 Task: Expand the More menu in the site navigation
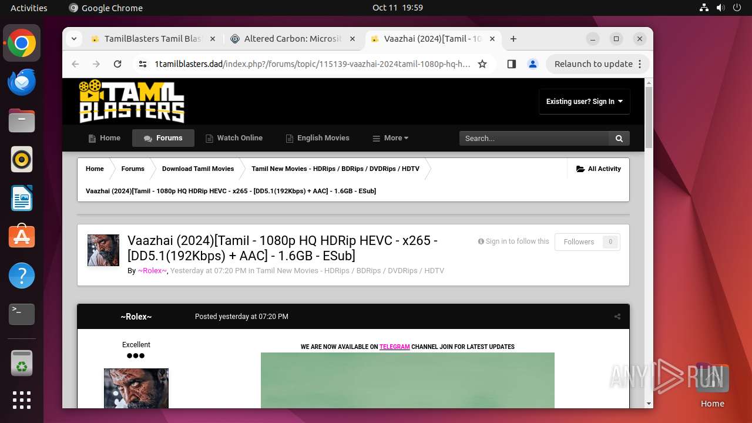pyautogui.click(x=390, y=138)
